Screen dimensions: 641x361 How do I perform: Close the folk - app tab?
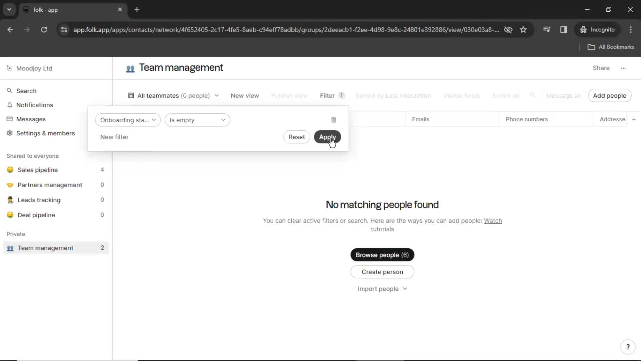pos(120,9)
